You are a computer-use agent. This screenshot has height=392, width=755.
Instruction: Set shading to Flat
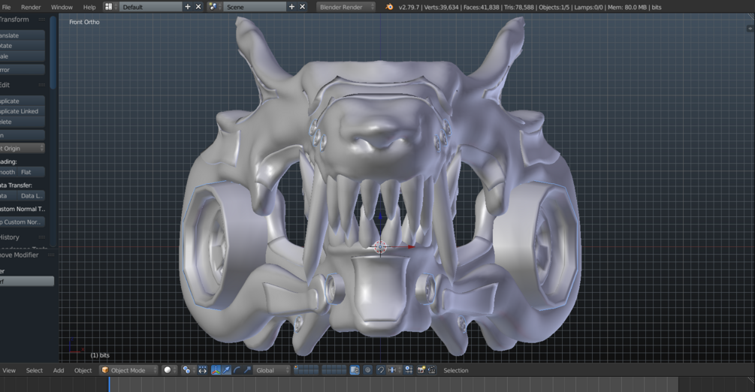pyautogui.click(x=32, y=172)
